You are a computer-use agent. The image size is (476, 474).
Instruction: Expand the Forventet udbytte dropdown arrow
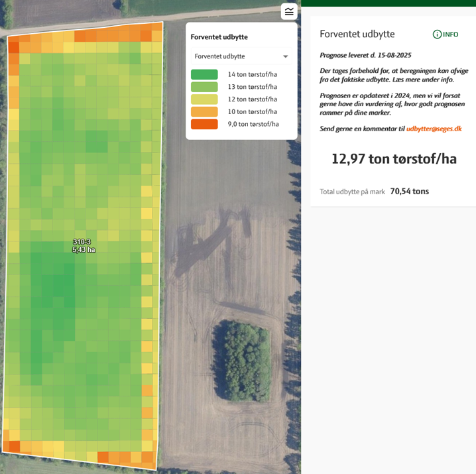(286, 57)
